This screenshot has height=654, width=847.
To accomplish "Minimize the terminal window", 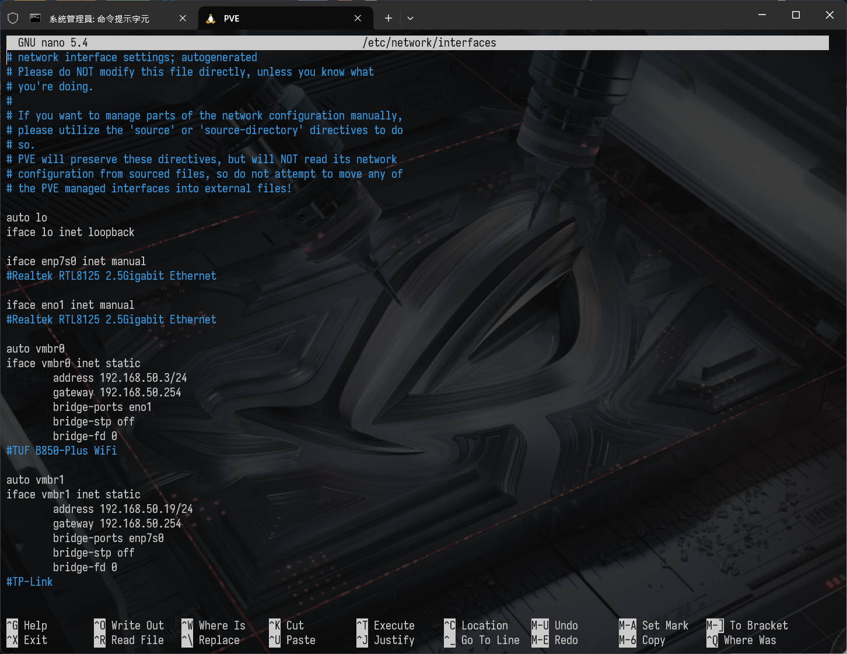I will point(762,15).
